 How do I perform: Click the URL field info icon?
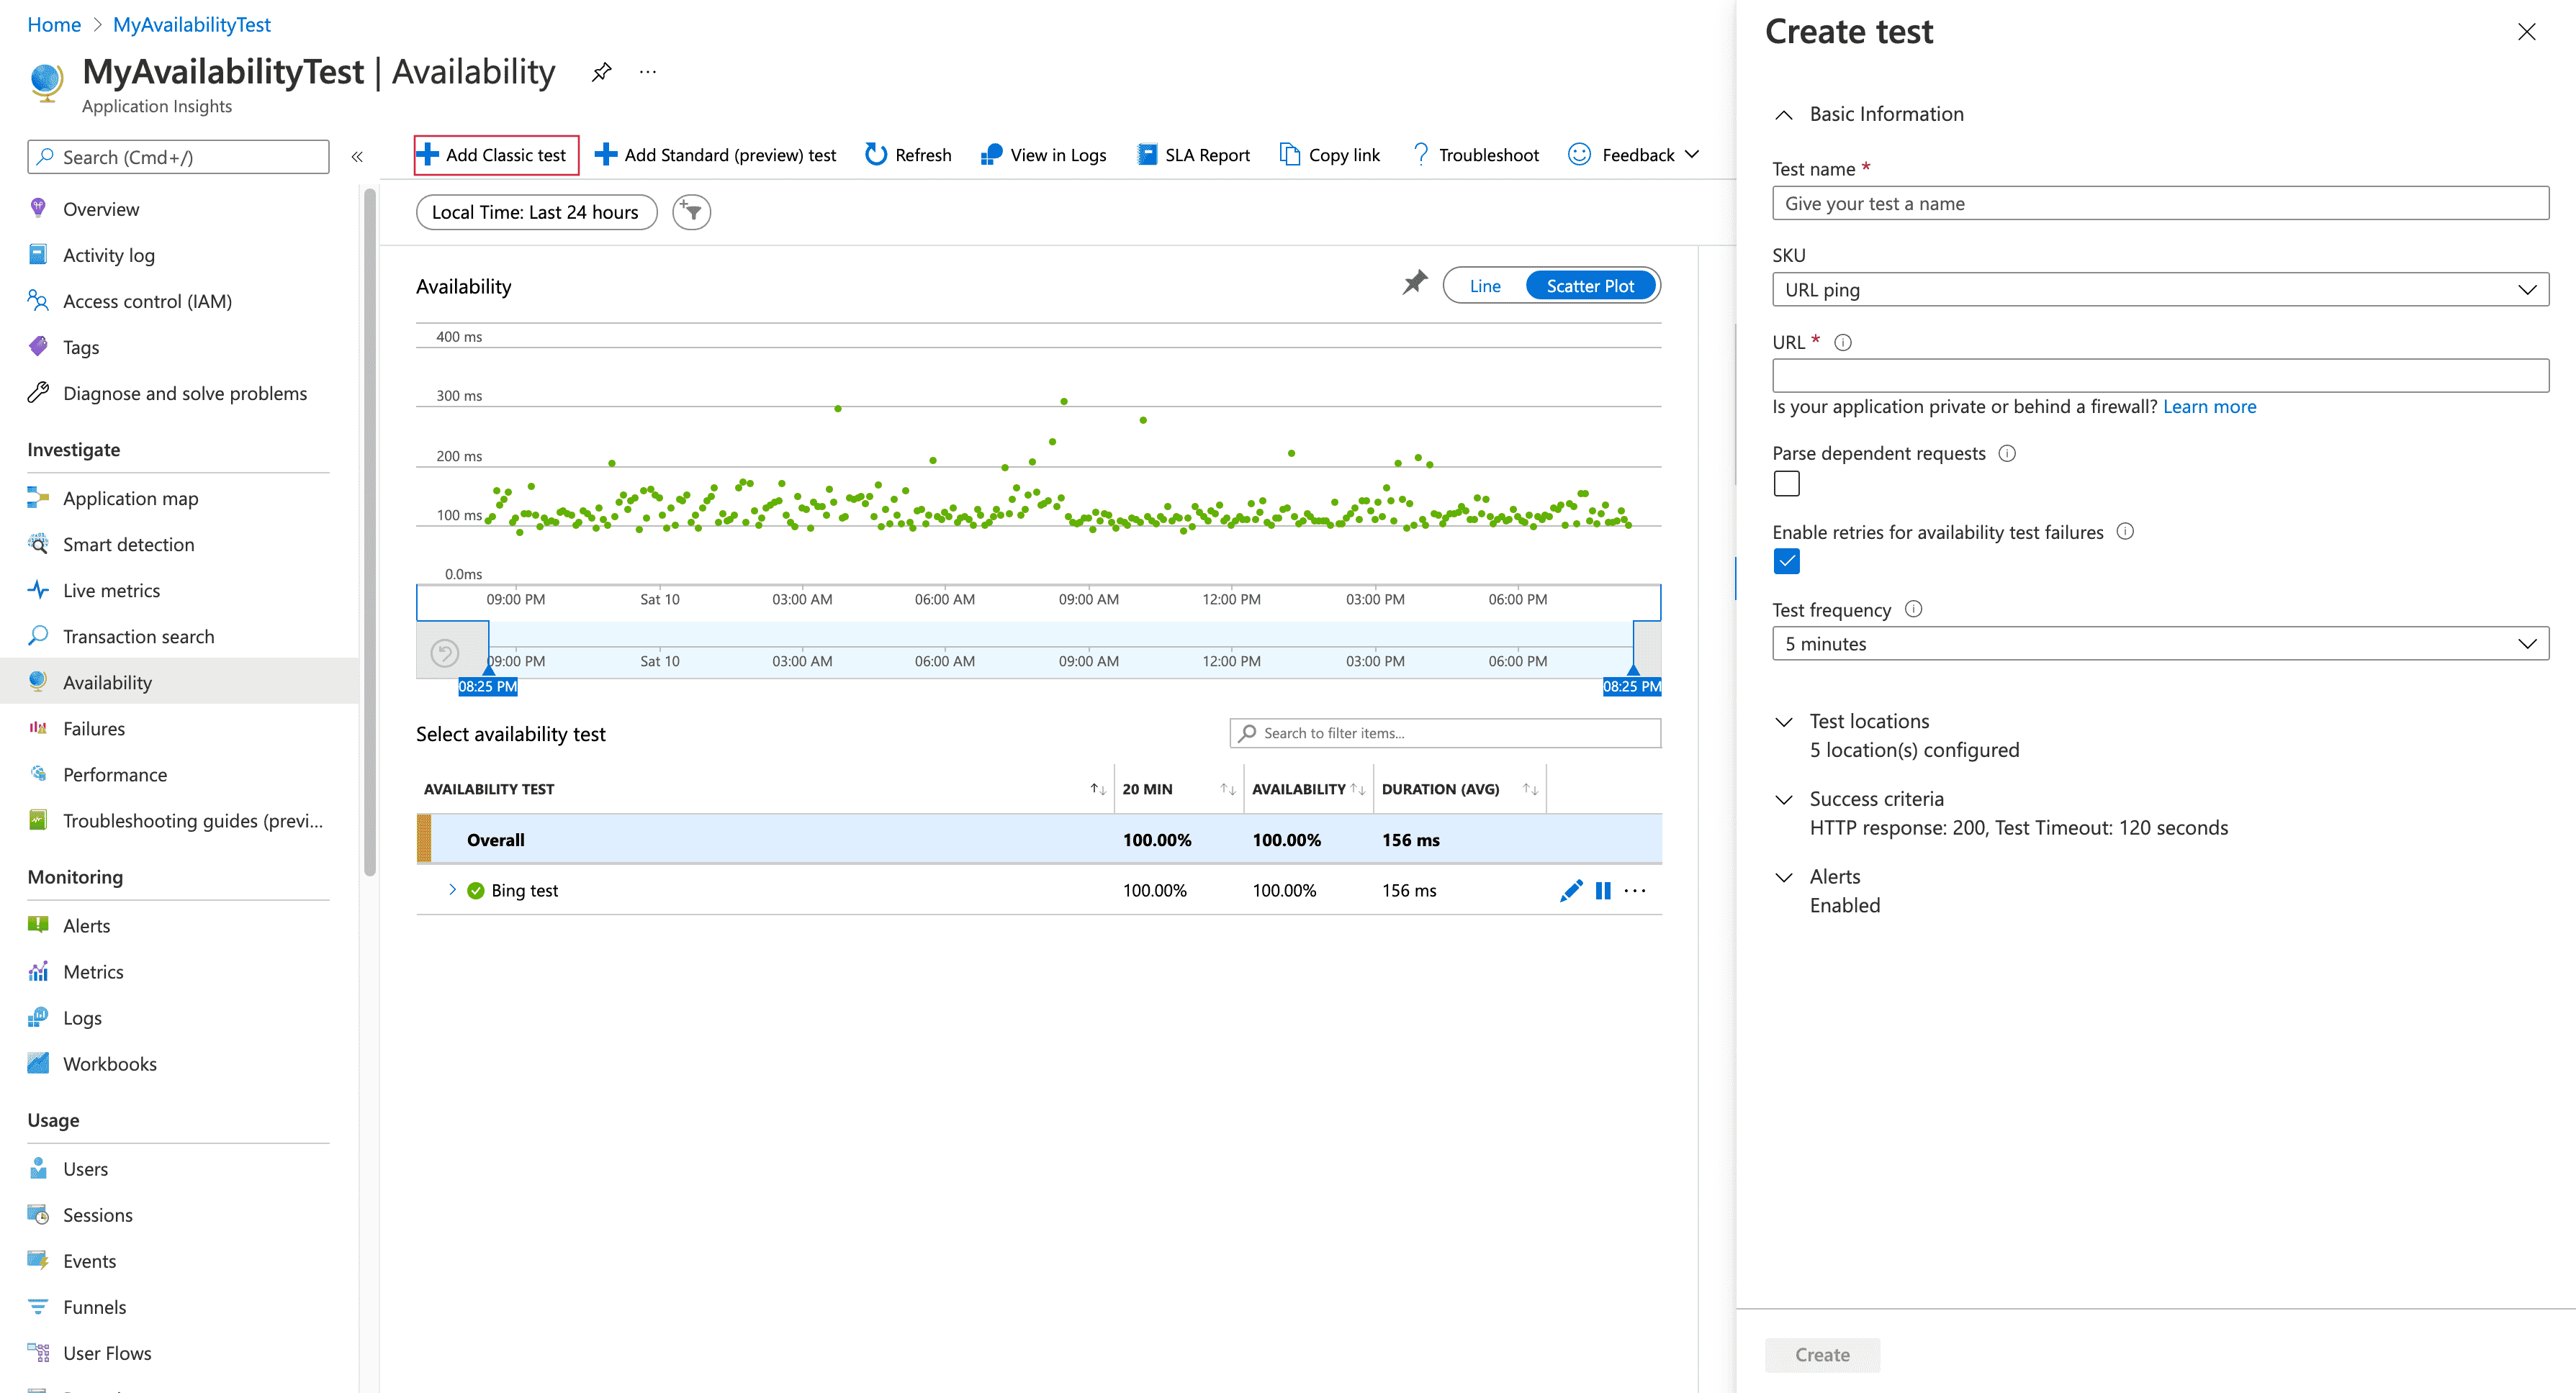point(1843,342)
